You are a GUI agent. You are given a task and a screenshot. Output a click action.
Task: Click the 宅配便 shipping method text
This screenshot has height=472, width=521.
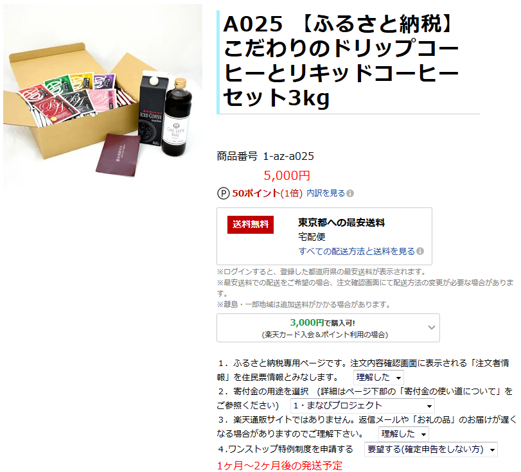tap(312, 237)
